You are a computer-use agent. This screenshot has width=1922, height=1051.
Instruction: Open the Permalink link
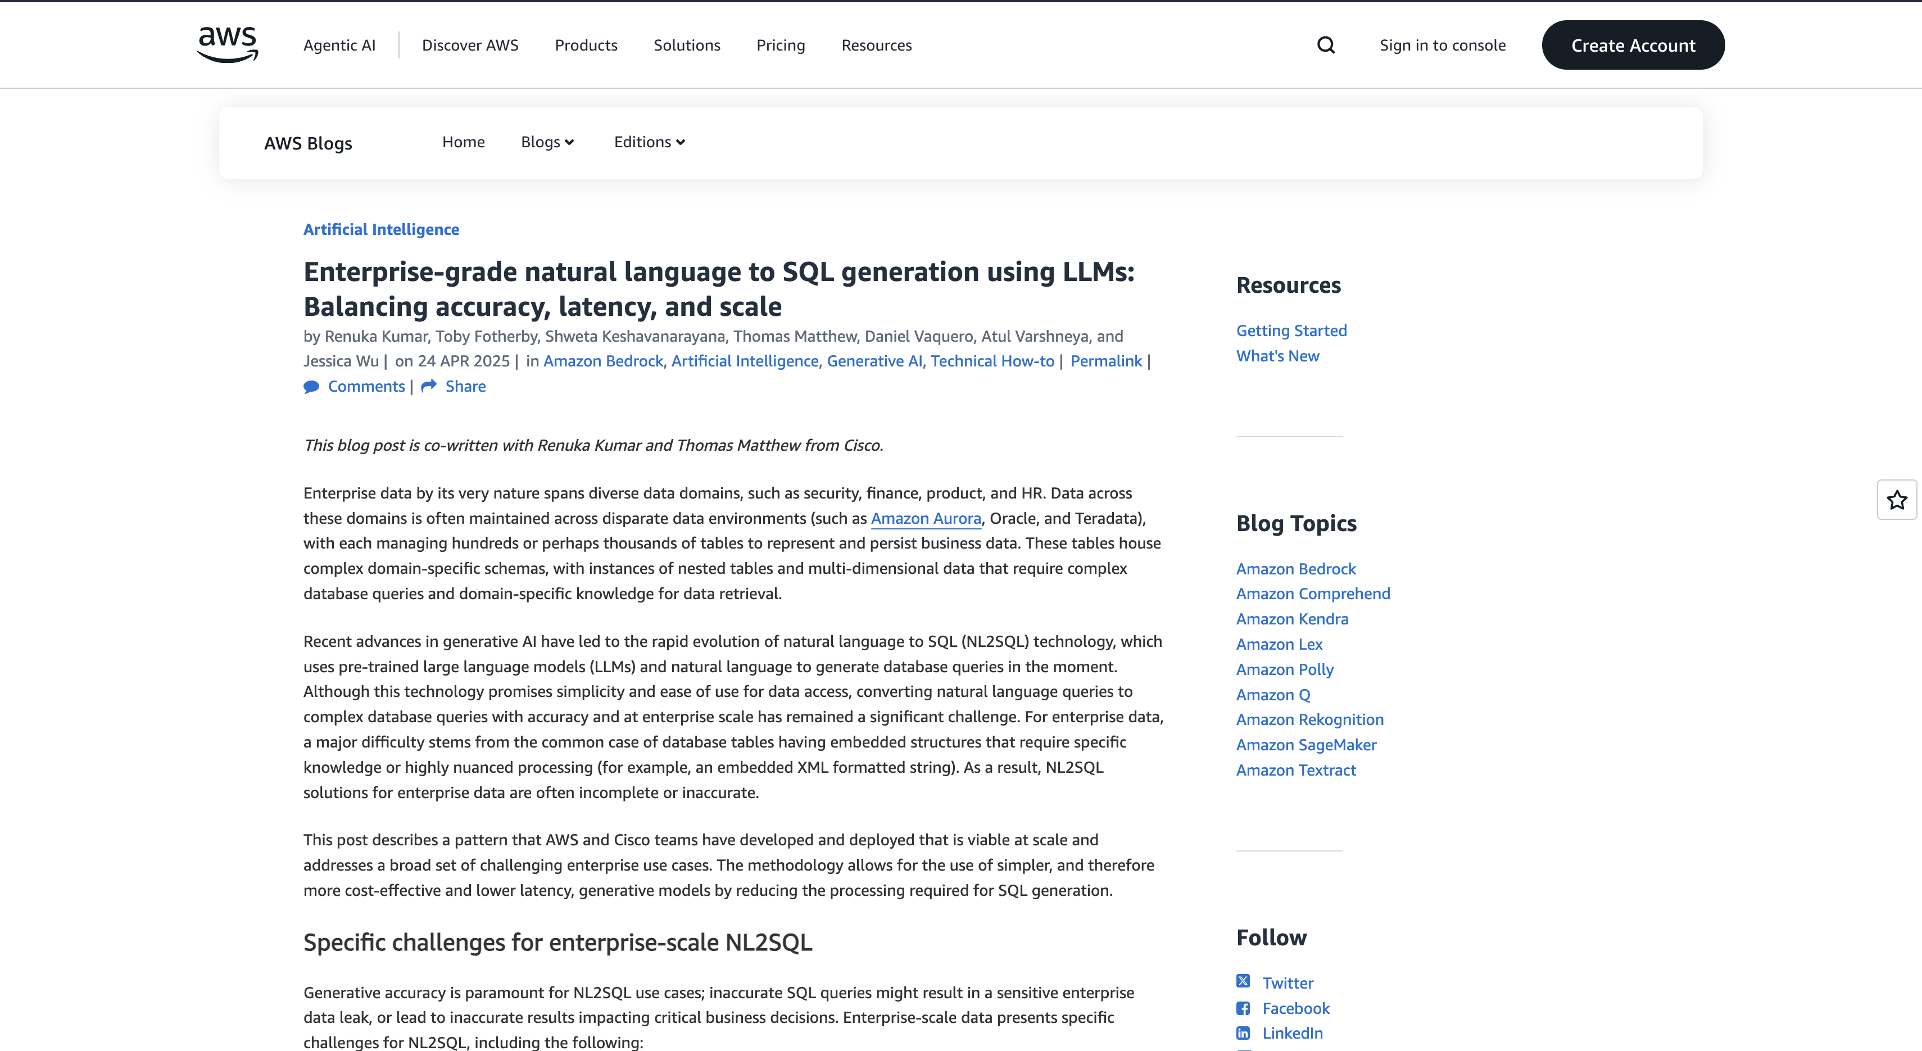coord(1106,361)
